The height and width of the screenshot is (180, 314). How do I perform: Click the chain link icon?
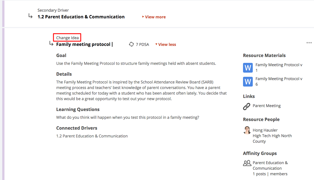247,106
